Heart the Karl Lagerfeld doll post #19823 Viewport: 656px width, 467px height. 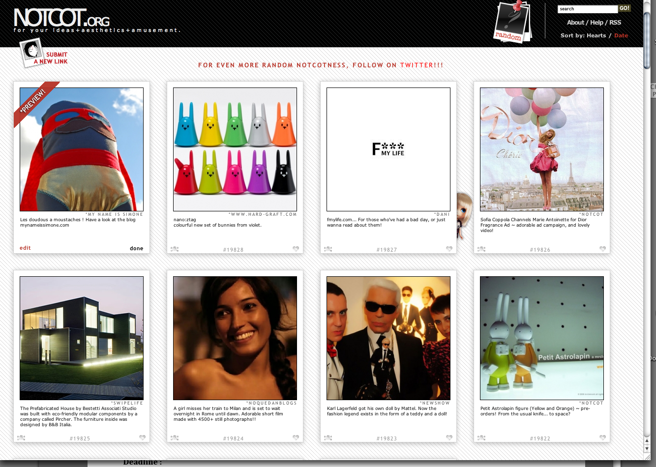pyautogui.click(x=449, y=438)
